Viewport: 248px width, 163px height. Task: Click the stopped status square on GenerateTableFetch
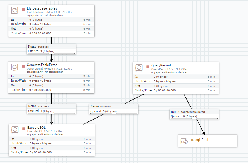(23, 66)
